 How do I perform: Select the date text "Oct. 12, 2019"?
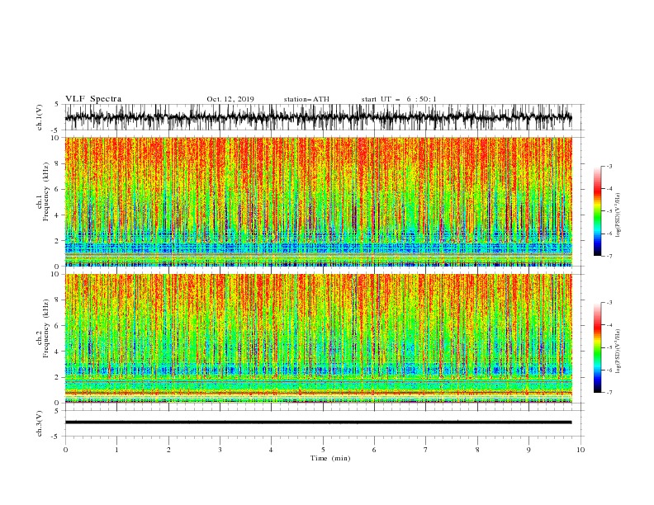(x=230, y=99)
